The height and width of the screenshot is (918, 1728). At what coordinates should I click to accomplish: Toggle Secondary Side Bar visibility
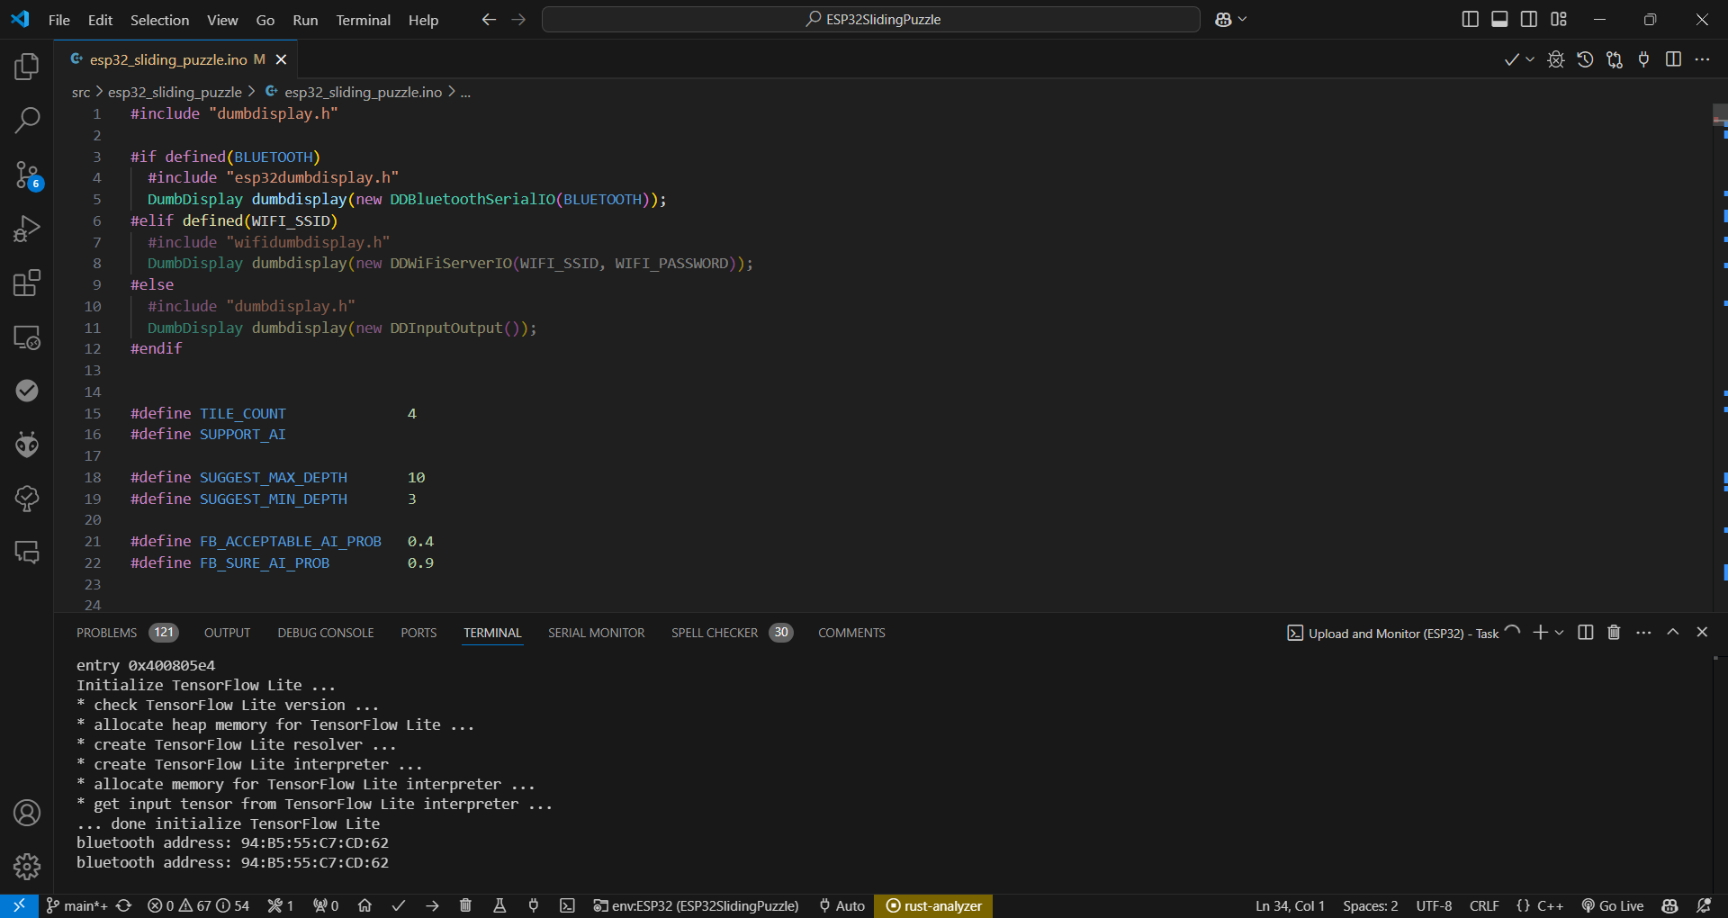pos(1529,19)
